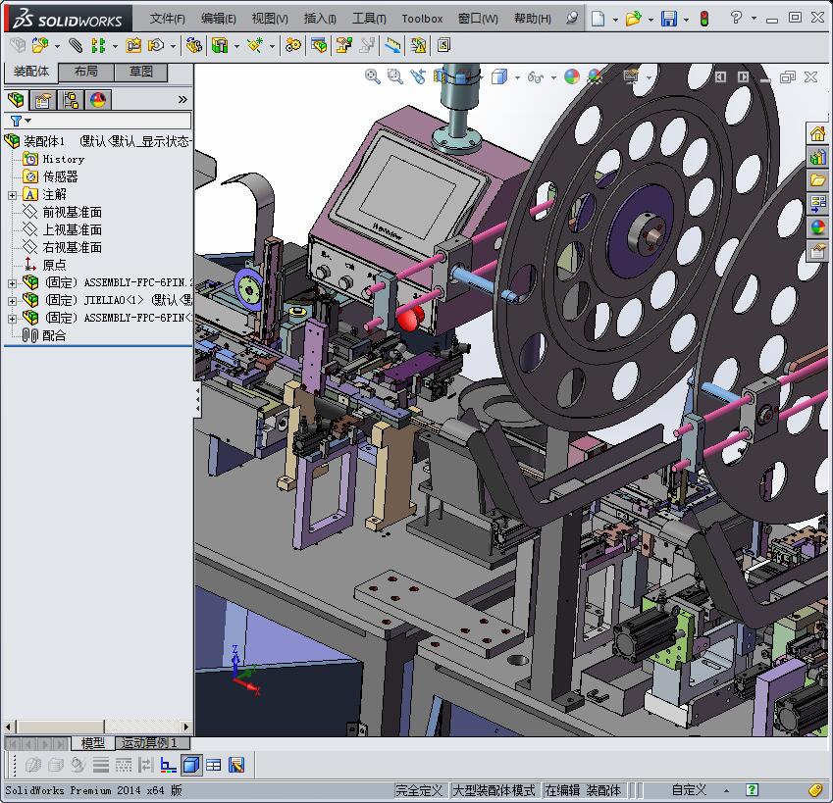Select the 前视基准面 plane in tree
The width and height of the screenshot is (833, 803).
[x=72, y=212]
